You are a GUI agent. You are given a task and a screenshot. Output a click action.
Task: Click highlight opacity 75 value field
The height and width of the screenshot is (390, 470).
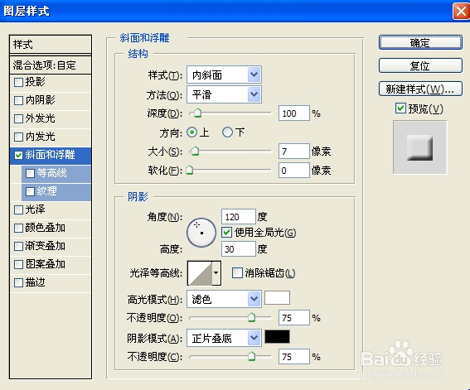coord(293,318)
